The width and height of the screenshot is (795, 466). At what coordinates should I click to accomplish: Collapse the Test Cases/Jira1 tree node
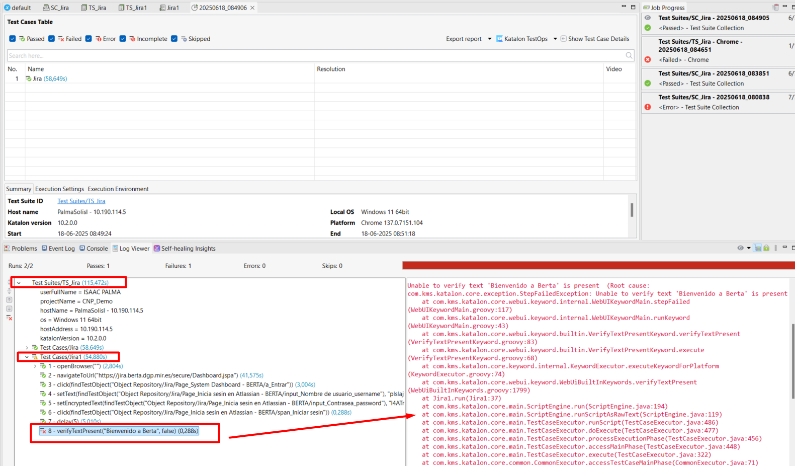click(x=27, y=357)
